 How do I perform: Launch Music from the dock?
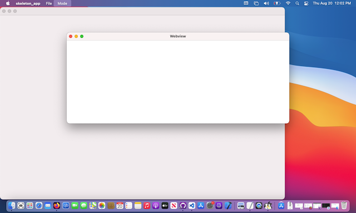147,206
